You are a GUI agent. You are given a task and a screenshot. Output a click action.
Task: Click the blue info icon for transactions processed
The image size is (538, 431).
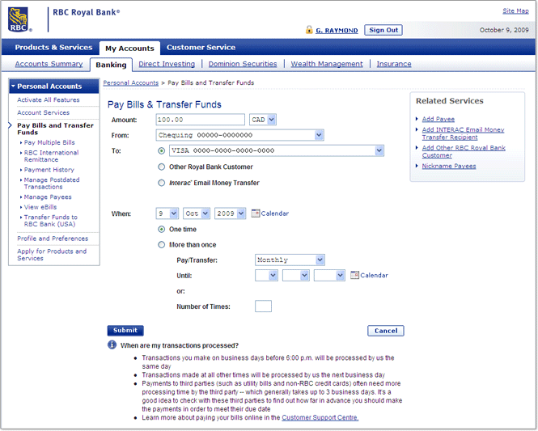pyautogui.click(x=112, y=344)
